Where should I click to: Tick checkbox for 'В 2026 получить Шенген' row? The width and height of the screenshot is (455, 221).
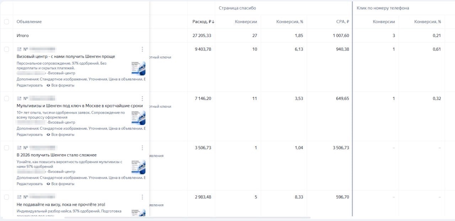coord(6,148)
